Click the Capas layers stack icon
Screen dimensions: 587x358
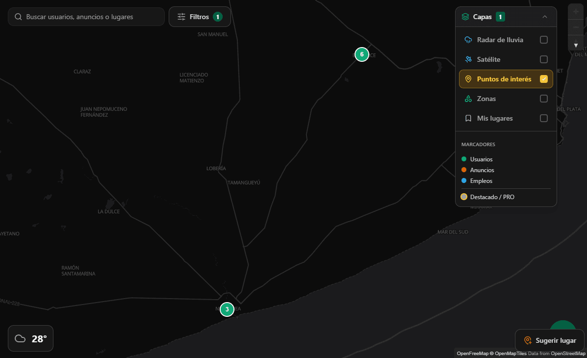tap(465, 17)
